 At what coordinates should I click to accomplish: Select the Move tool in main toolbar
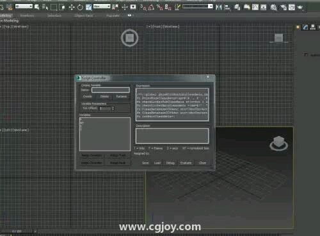click(72, 8)
